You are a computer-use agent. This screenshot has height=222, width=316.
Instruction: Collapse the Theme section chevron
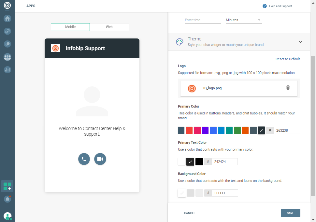click(300, 42)
